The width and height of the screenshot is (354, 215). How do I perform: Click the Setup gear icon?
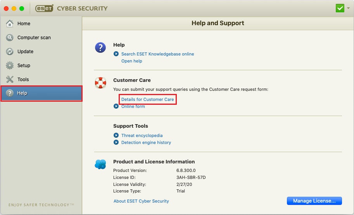(9, 65)
